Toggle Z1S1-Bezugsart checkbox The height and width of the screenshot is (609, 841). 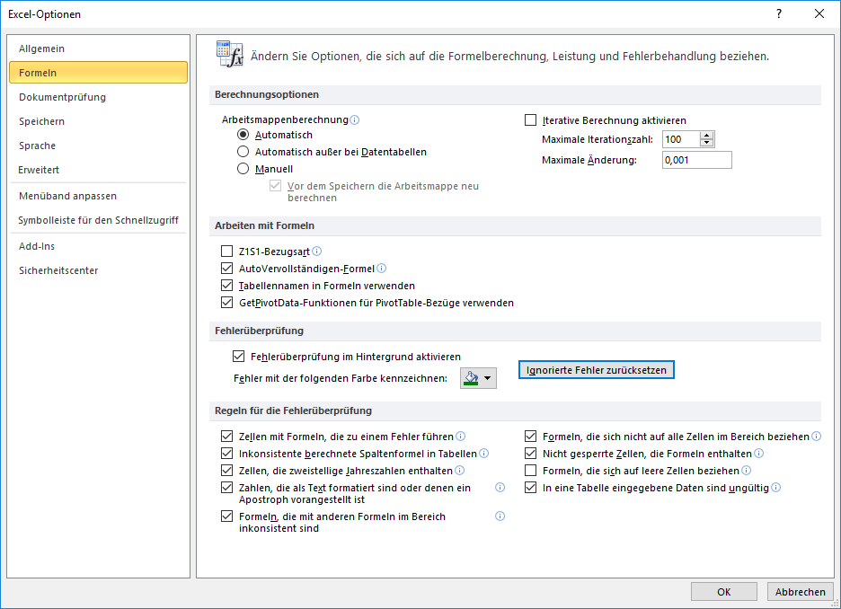click(227, 251)
